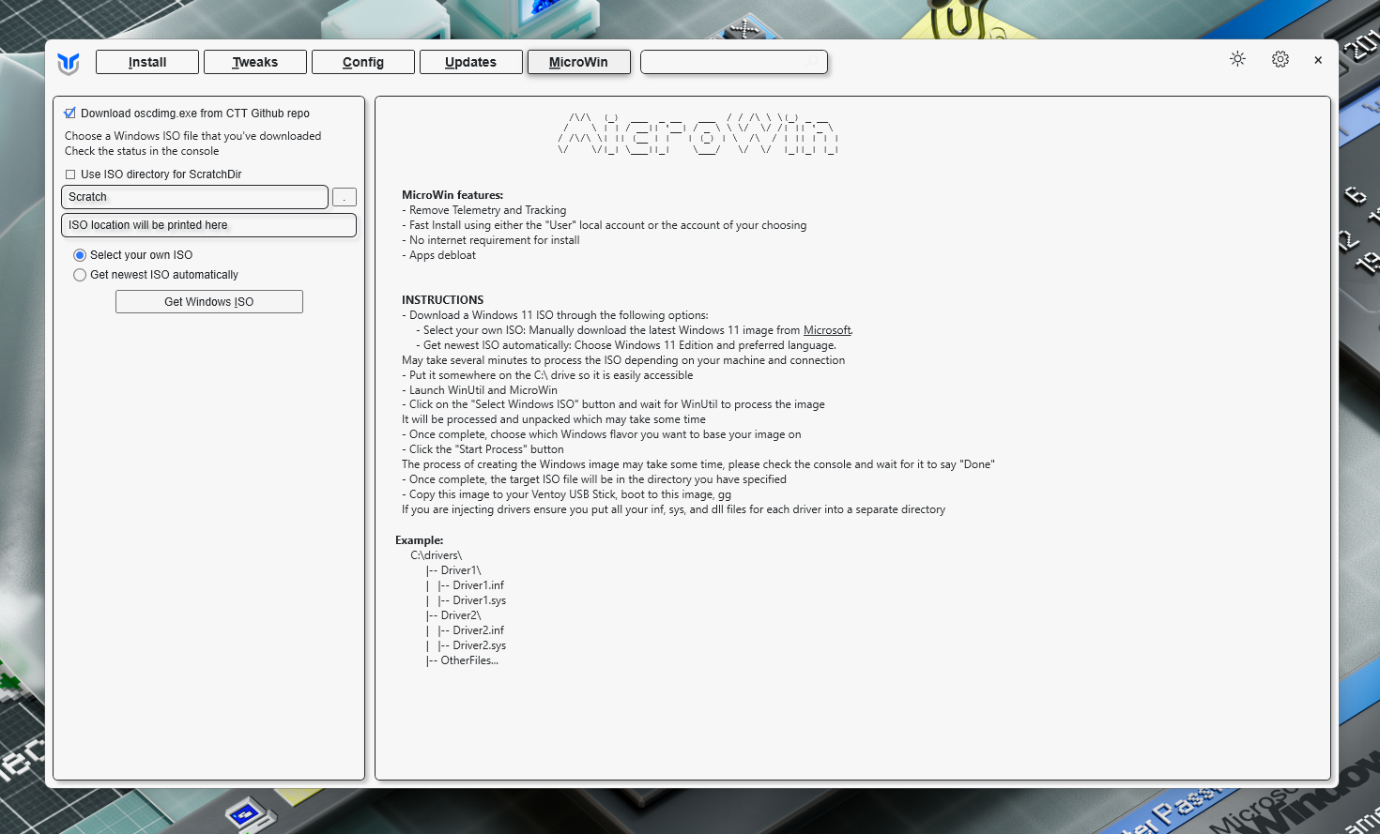Enable Use ISO directory for ScratchDir
This screenshot has width=1380, height=834.
70,174
